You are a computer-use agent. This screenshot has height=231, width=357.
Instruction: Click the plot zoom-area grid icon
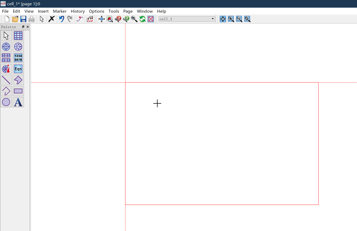247,19
